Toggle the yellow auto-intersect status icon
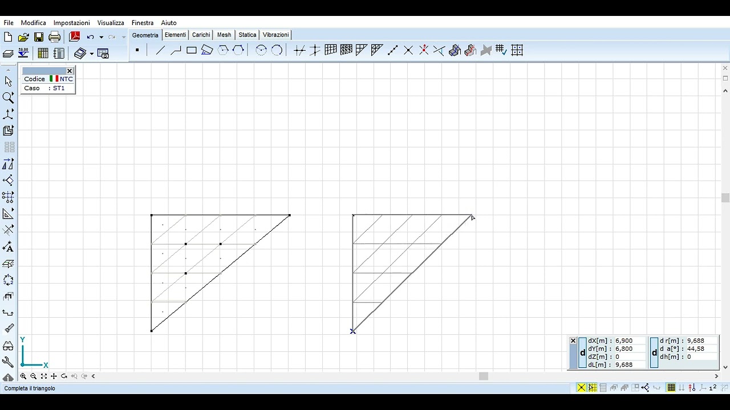730x410 pixels. click(x=581, y=388)
